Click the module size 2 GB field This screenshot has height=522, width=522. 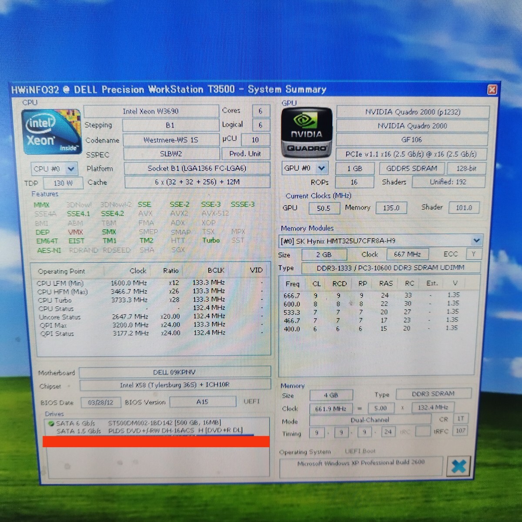324,254
